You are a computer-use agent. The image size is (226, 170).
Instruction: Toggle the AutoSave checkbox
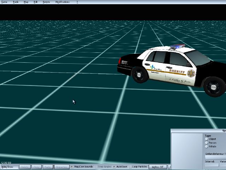coord(114,167)
